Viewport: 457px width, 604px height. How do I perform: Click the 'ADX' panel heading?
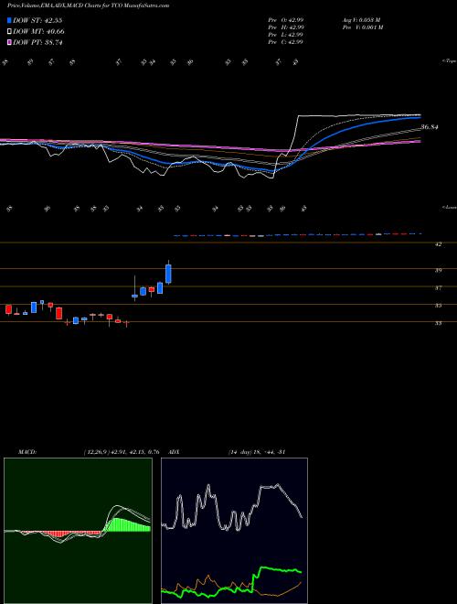click(x=173, y=451)
